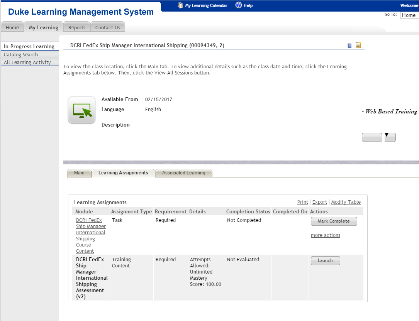Image resolution: width=419 pixels, height=321 pixels.
Task: Click the Description label
Action: coord(115,125)
